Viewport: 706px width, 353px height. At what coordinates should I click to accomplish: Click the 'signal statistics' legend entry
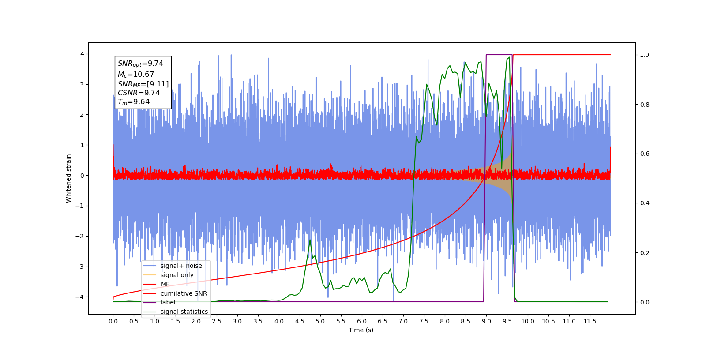point(176,312)
